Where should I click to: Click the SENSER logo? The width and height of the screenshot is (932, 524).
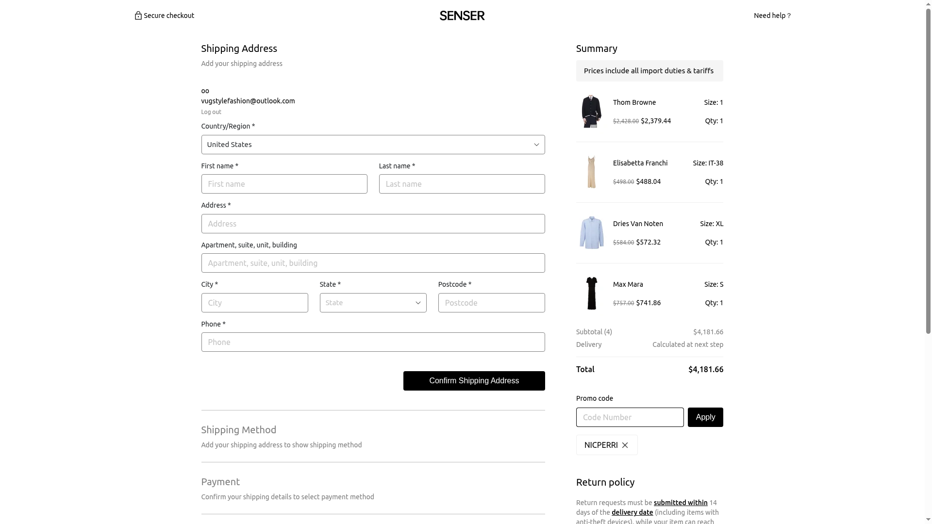coord(462,16)
